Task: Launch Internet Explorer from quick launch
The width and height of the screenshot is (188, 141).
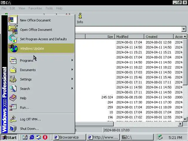Action: click(x=32, y=137)
